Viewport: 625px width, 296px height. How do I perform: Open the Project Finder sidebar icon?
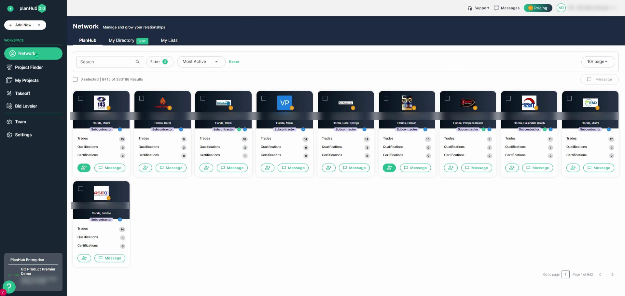pyautogui.click(x=9, y=67)
